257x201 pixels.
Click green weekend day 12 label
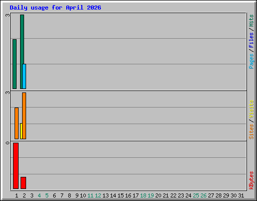(98, 195)
